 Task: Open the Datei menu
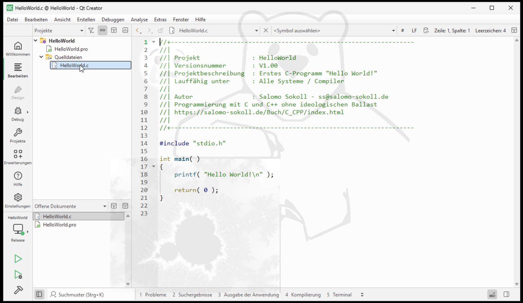[x=13, y=20]
